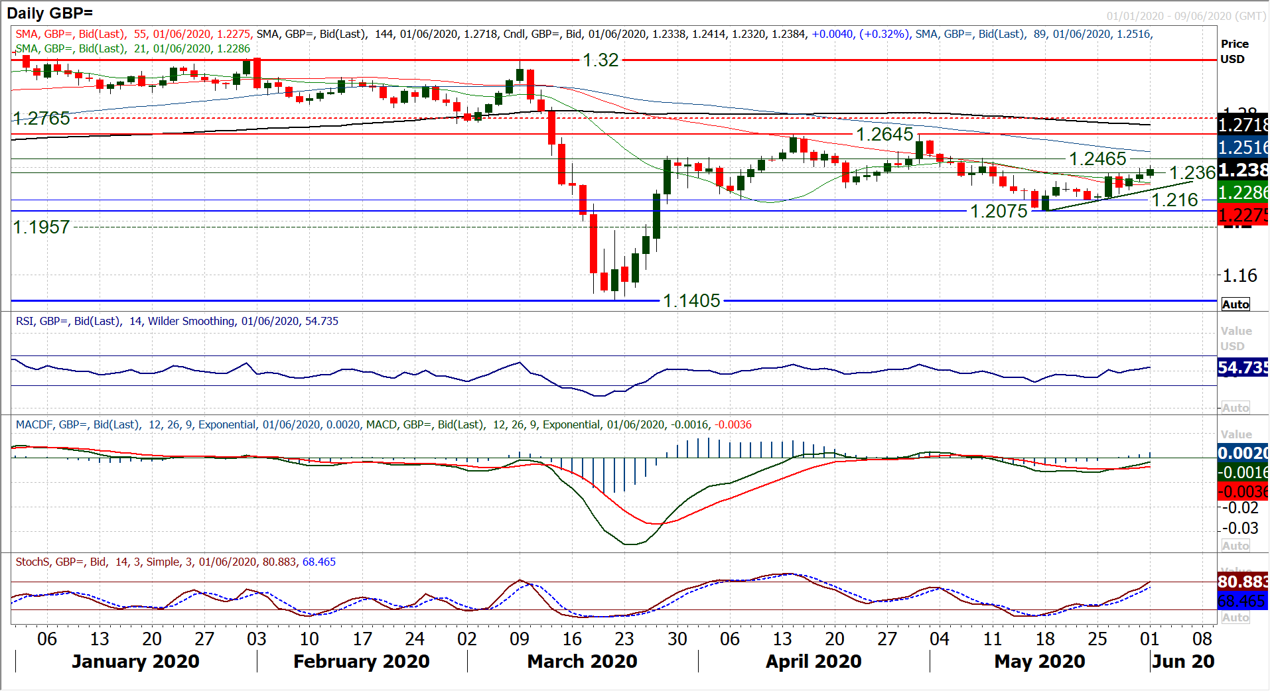Click the Auto button on Stochastic panel
The height and width of the screenshot is (691, 1270).
click(1235, 617)
